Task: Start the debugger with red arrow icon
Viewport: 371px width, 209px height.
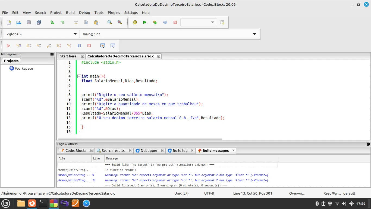Action: (8, 46)
